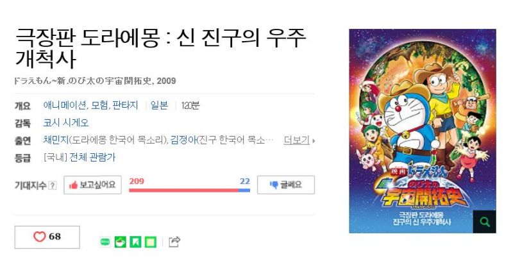Click the 기대지수 question mark help icon
This screenshot has width=513, height=261.
pyautogui.click(x=53, y=185)
